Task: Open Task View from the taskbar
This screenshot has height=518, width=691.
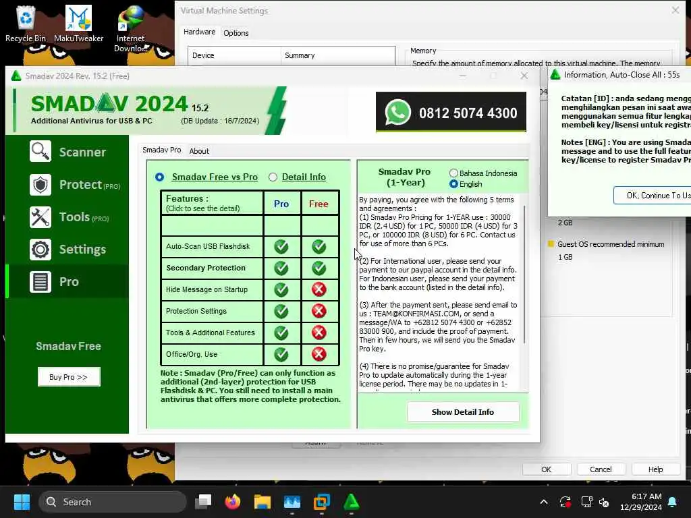Action: click(x=203, y=502)
